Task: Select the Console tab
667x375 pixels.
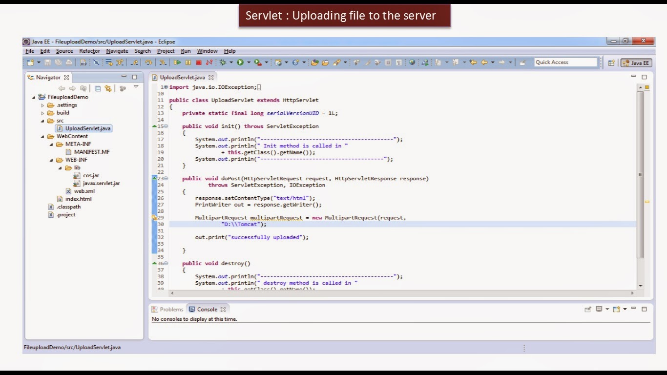Action: (207, 309)
